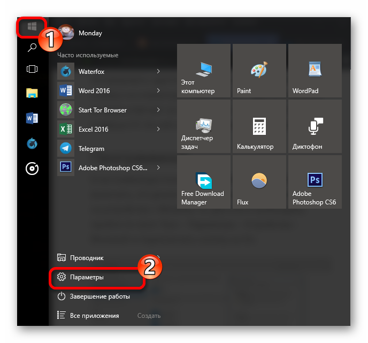Click the Excel 2016 icon in list
Image resolution: width=368 pixels, height=343 pixels.
click(66, 129)
